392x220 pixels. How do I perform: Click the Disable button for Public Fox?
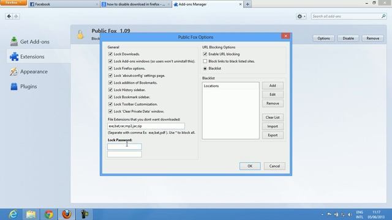tap(349, 38)
